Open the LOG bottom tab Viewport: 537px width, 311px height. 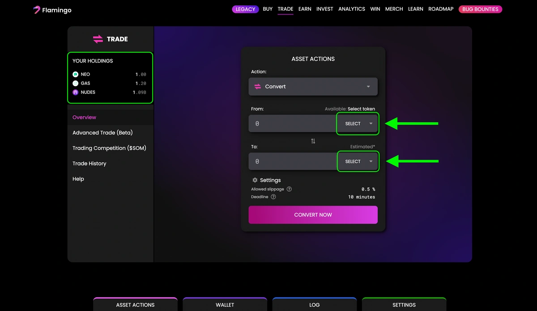point(315,304)
